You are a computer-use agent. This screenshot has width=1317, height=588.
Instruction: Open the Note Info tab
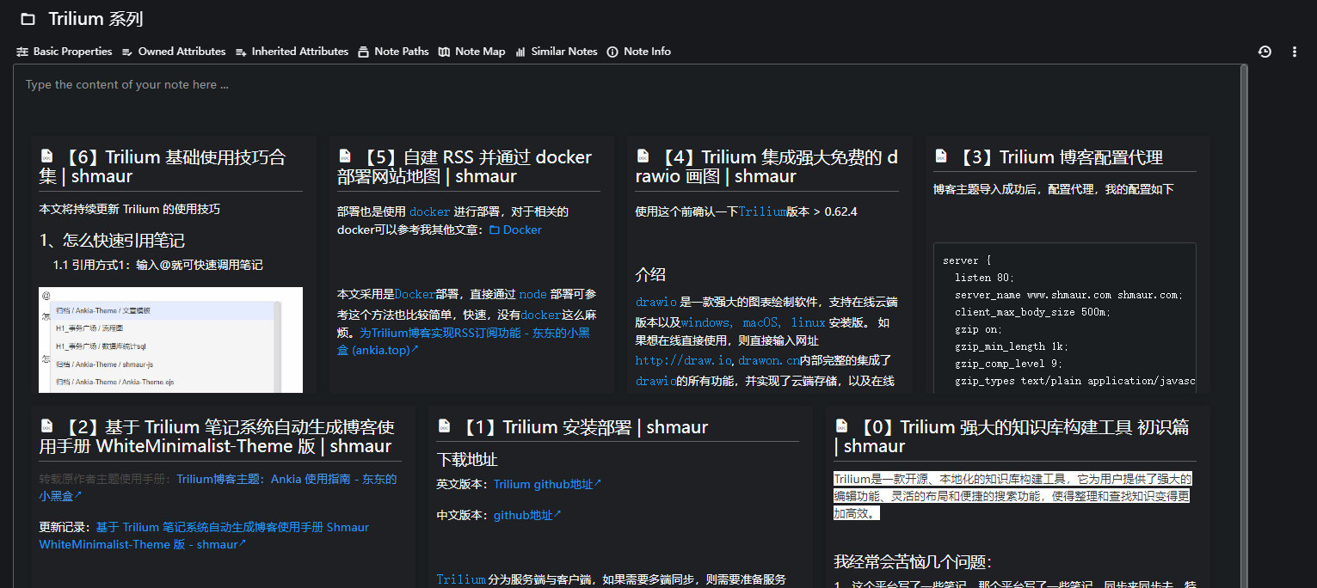pos(638,52)
